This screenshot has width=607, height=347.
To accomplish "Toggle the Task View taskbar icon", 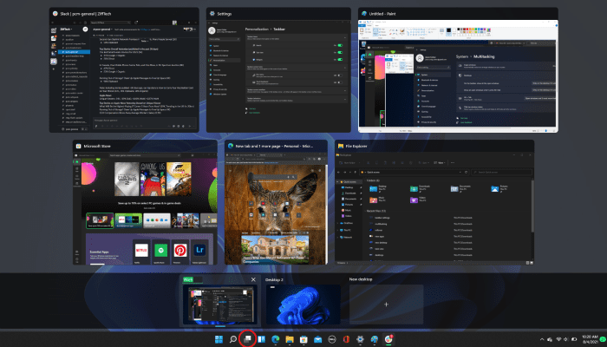I will point(246,338).
